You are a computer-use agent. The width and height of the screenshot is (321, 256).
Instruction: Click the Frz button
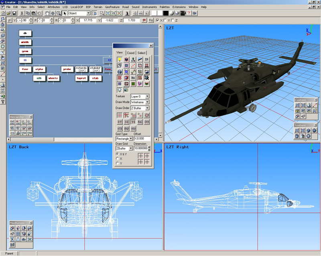[151, 20]
